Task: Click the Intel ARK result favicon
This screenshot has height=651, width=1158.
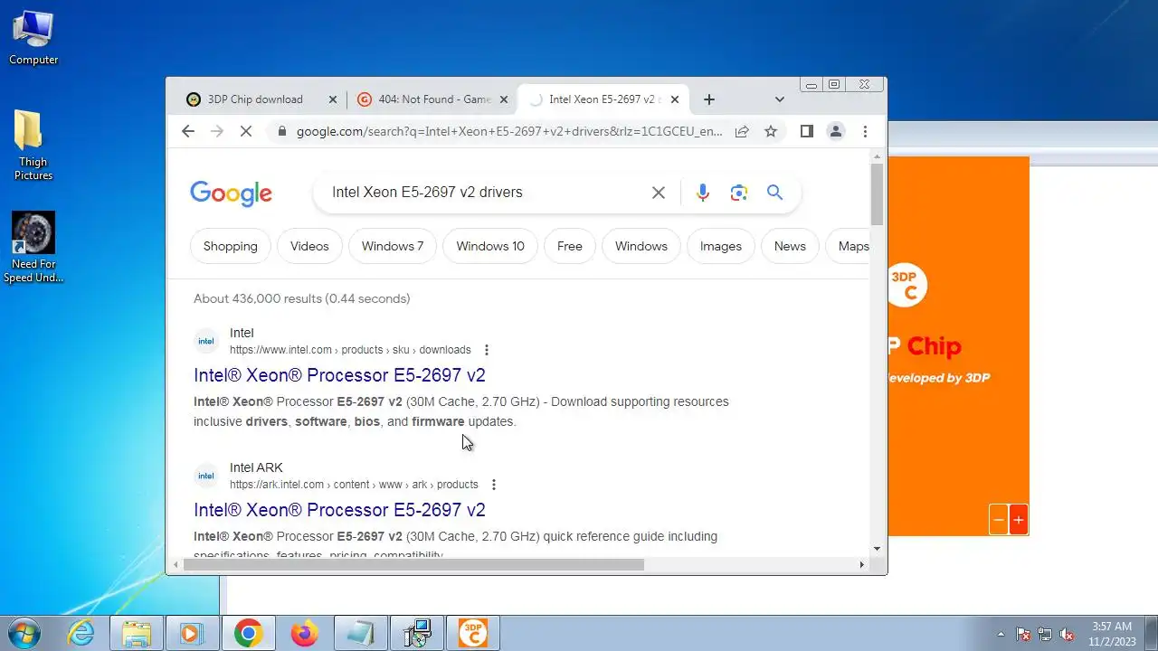Action: [206, 476]
